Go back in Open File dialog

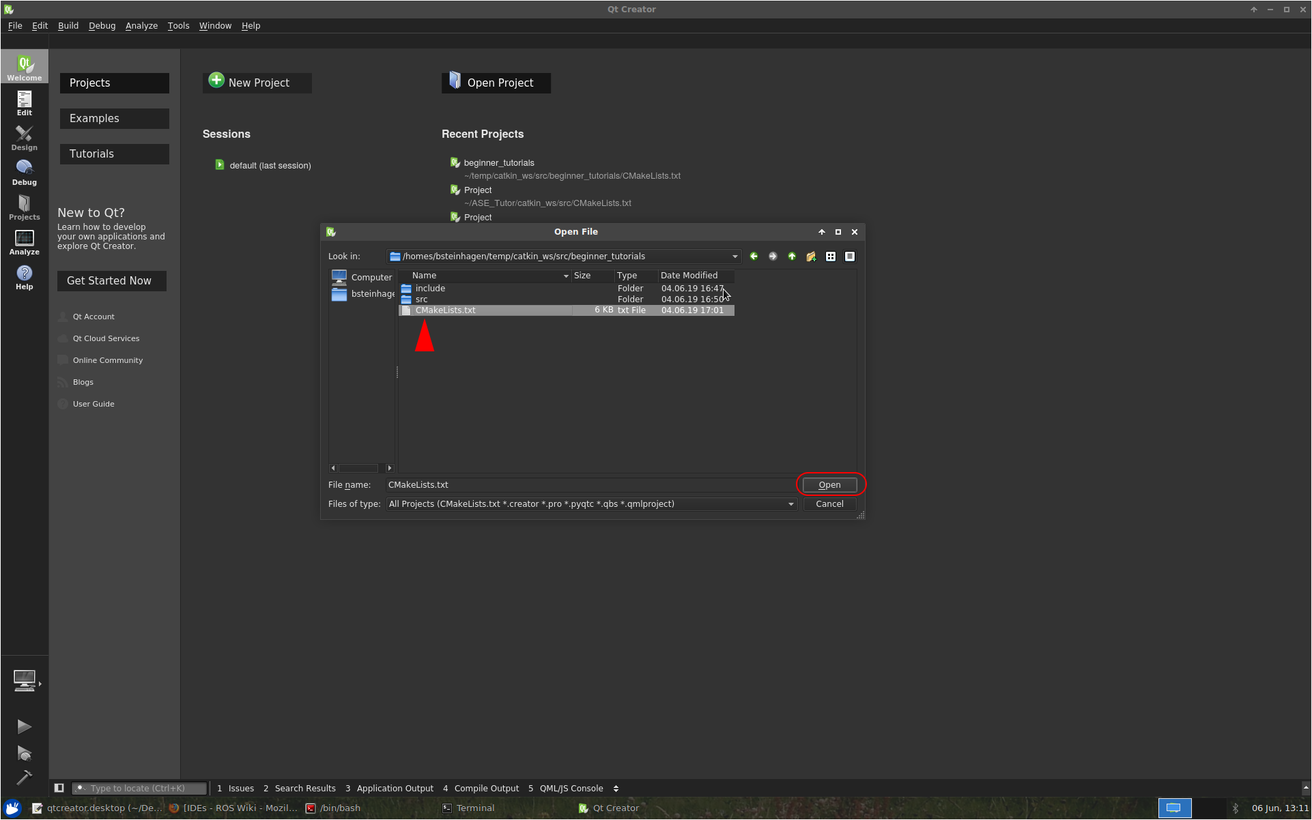[x=754, y=257]
